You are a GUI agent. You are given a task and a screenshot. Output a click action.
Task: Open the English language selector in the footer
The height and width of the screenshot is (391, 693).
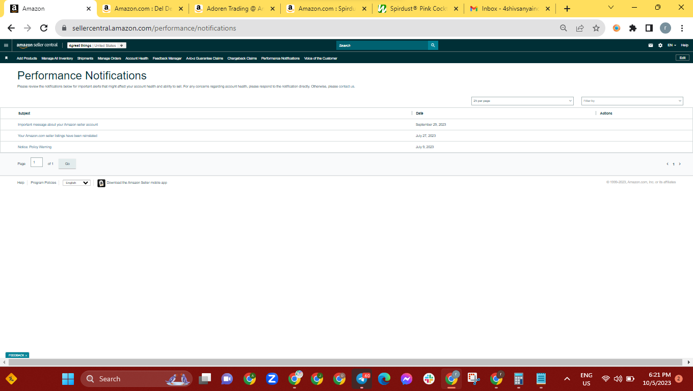tap(76, 183)
